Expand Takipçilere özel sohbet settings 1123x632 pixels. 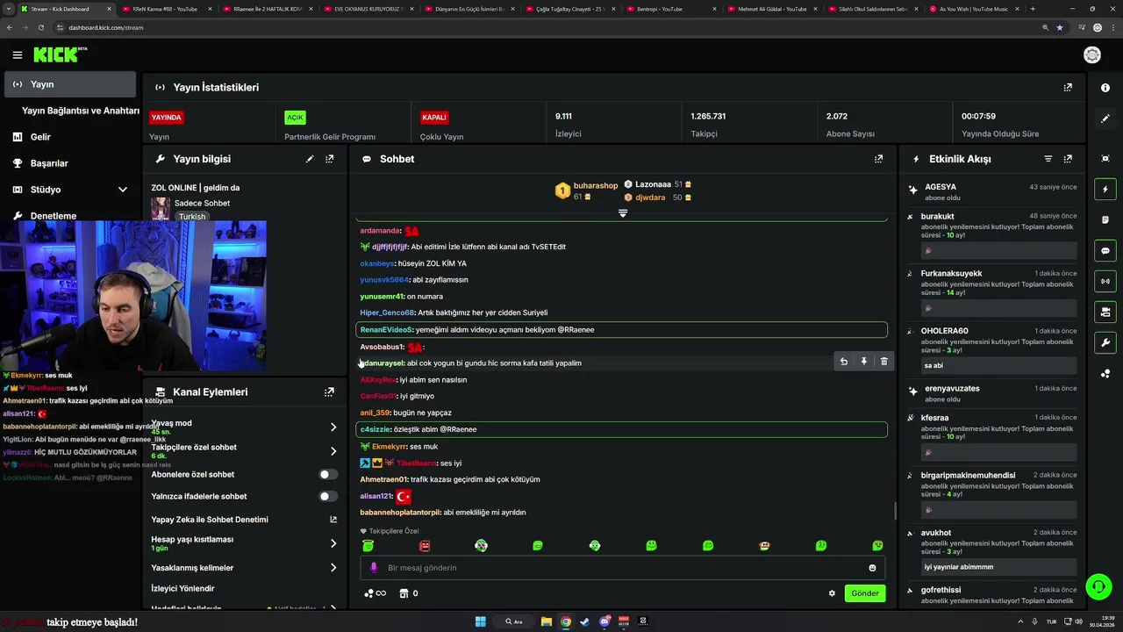pos(333,451)
